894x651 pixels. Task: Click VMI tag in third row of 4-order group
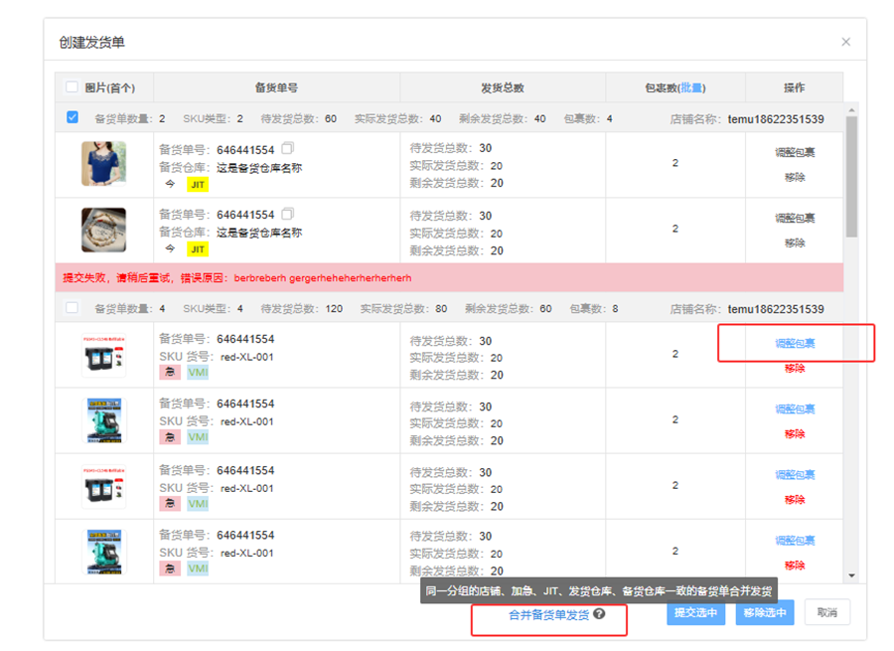pyautogui.click(x=198, y=504)
